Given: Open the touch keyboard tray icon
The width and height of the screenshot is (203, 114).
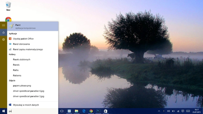Looking at the screenshot, I should click(x=188, y=111).
